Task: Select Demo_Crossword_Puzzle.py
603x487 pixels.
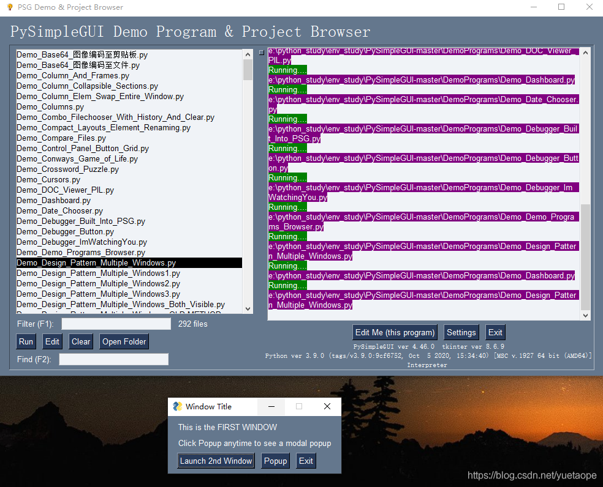Action: tap(129, 169)
